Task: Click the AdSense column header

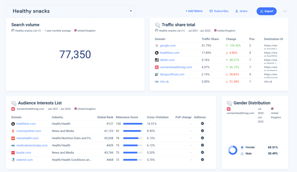Action: pyautogui.click(x=200, y=117)
